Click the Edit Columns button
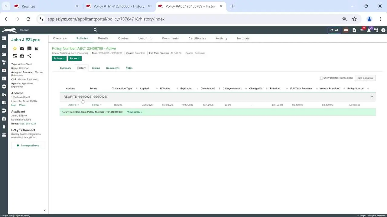Viewport: 387px width, 217px height. [x=365, y=78]
